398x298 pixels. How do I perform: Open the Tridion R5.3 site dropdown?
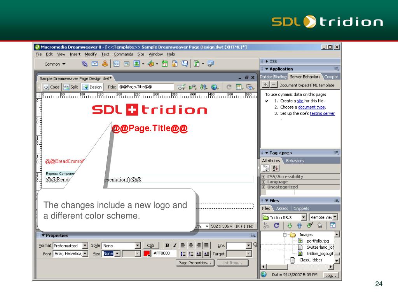[x=304, y=217]
